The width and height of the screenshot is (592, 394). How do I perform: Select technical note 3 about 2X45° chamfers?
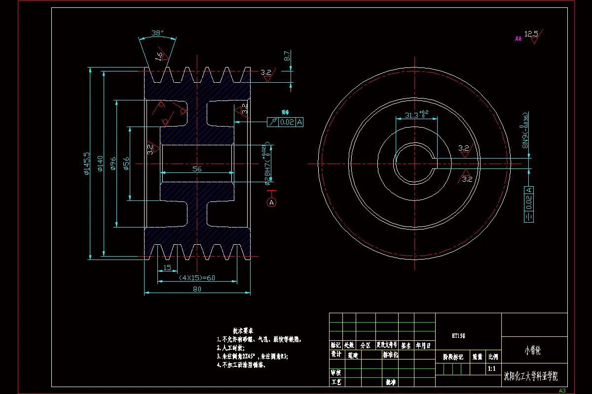click(252, 356)
